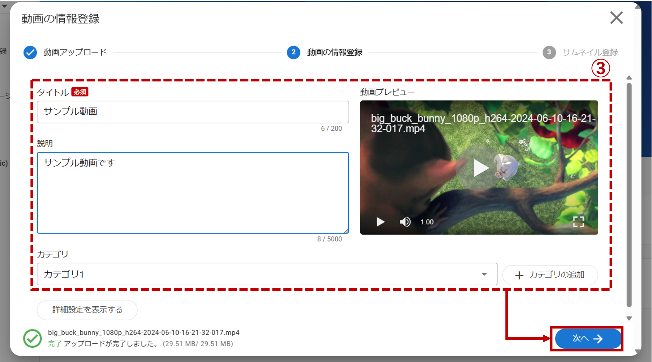Viewport: 652px width, 362px height.
Task: Click the scrollbar down arrow in dialog
Action: pos(629,318)
